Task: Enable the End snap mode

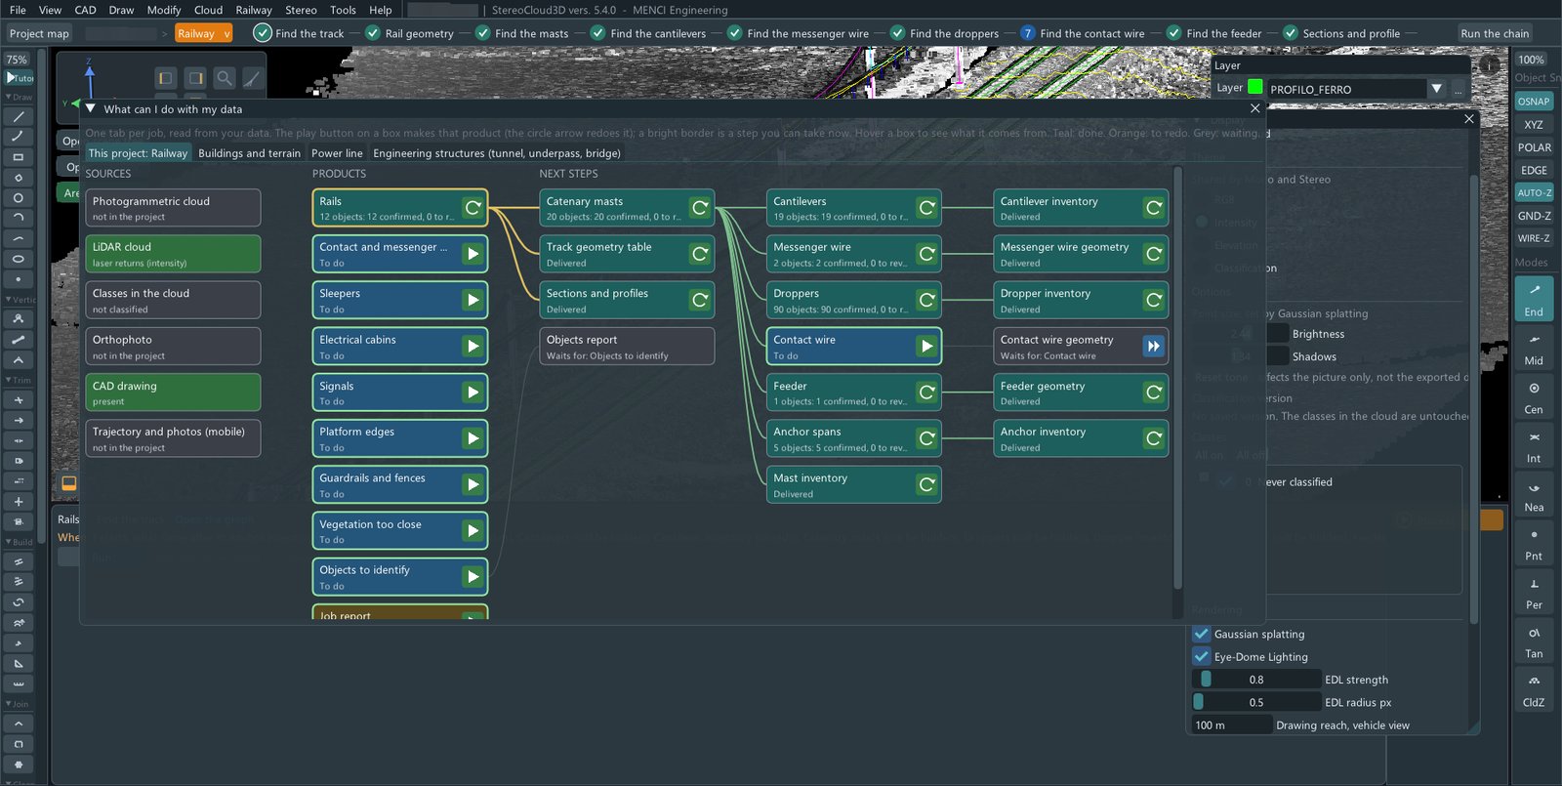Action: click(1534, 299)
